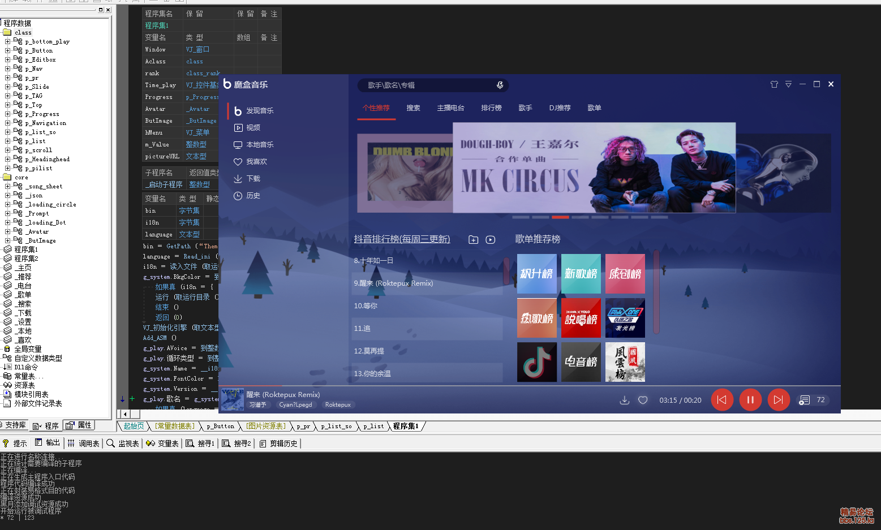Select 全局变量 in the program tree

click(x=28, y=349)
